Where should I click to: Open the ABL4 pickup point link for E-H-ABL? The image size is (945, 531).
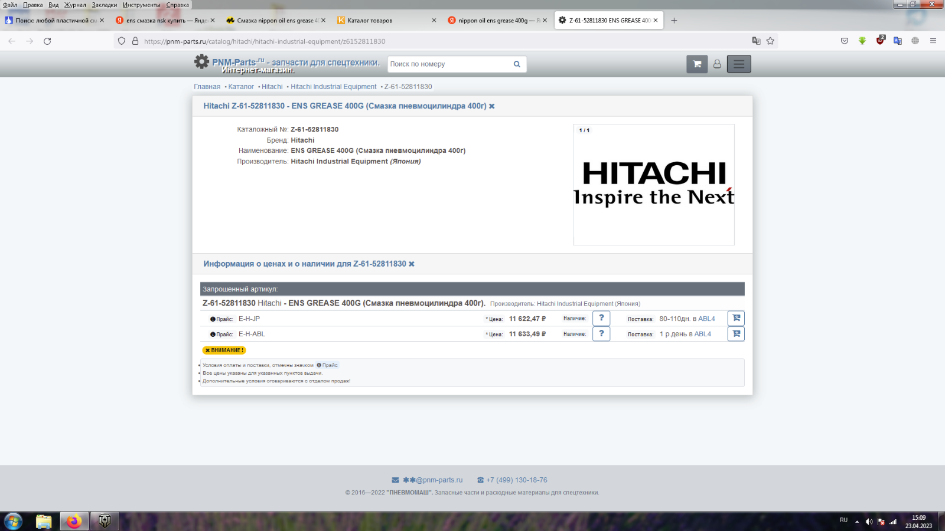[703, 334]
